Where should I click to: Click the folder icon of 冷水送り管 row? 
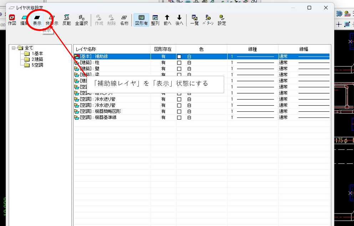point(77,99)
